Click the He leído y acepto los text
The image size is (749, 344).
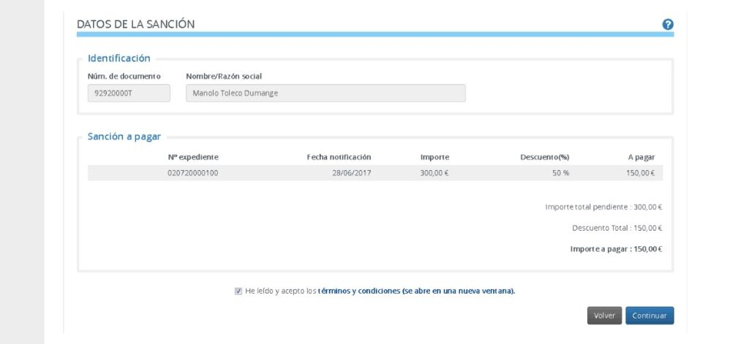pos(280,291)
